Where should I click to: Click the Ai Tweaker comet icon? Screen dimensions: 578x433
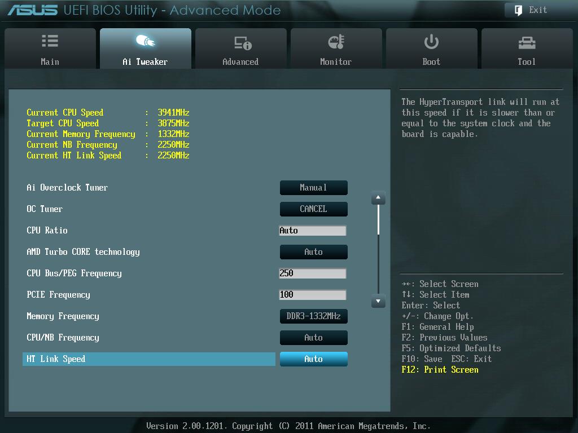coord(146,41)
